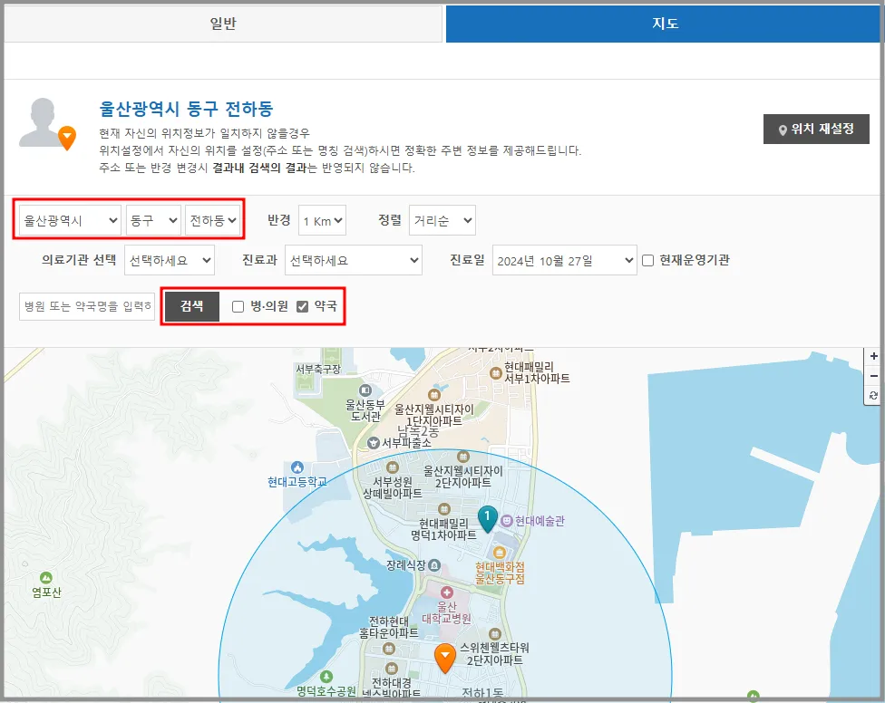
Task: Click the user profile location avatar icon
Action: [x=47, y=125]
